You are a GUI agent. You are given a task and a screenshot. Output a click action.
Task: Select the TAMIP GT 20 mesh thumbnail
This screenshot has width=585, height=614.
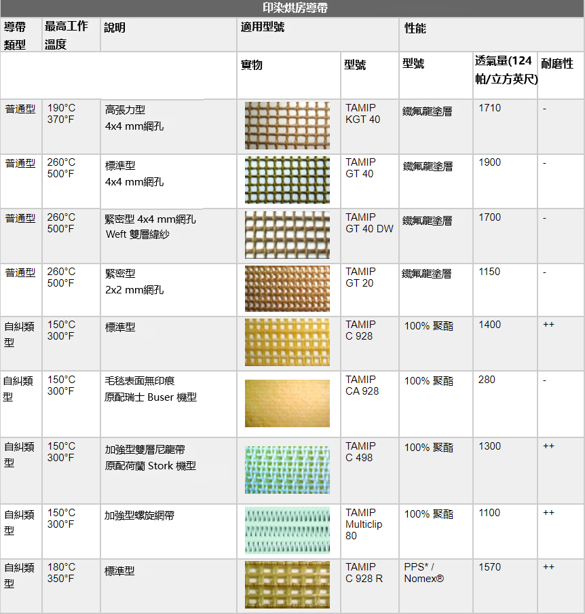287,289
